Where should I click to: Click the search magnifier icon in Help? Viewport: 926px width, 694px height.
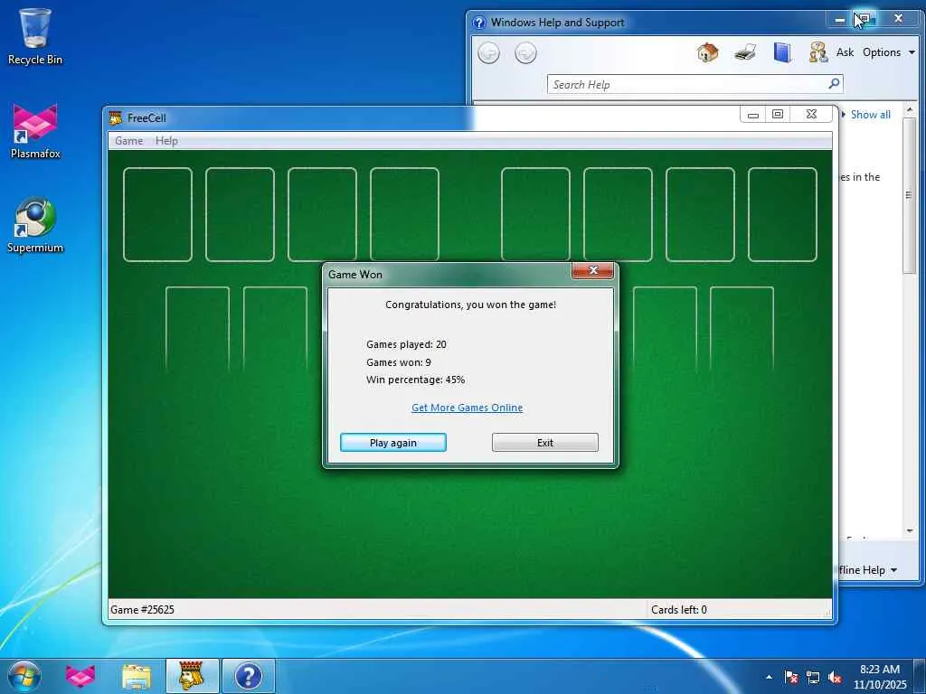click(x=834, y=84)
